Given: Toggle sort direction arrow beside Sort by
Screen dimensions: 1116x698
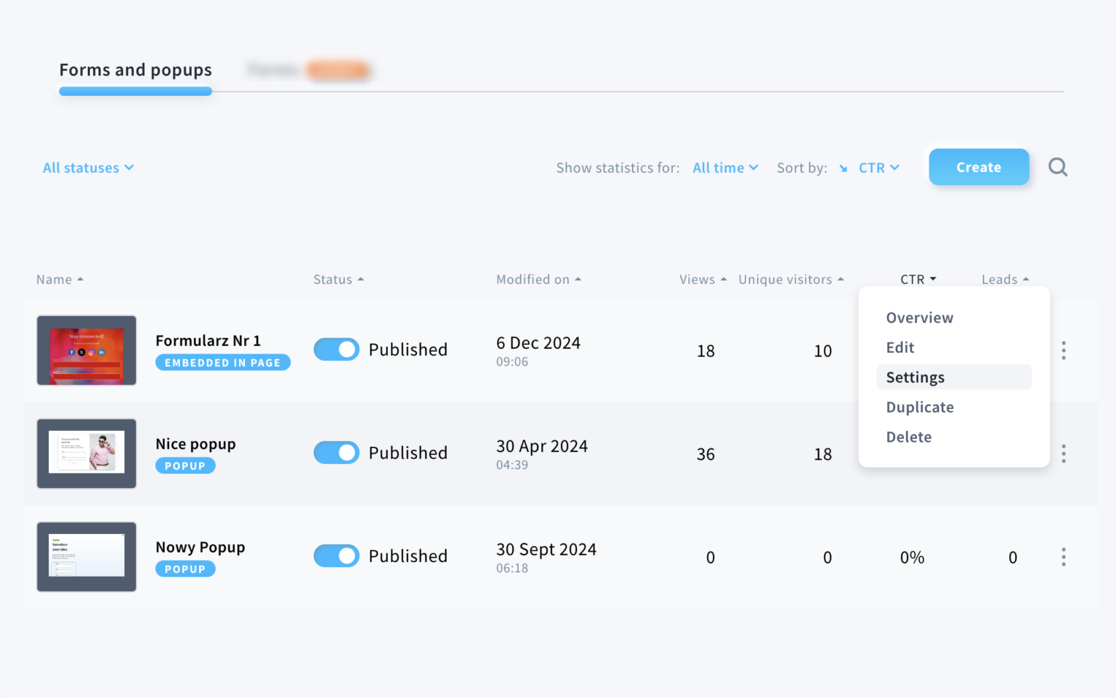Looking at the screenshot, I should coord(843,169).
